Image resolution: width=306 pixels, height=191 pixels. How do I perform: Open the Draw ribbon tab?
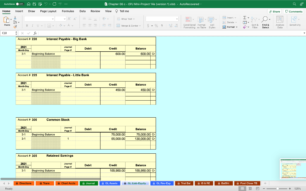[x=32, y=11]
